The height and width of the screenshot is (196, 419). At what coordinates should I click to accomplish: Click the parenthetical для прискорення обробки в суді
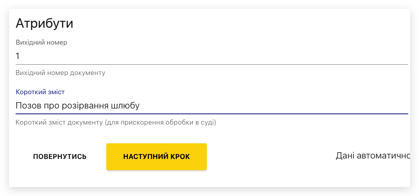point(161,122)
